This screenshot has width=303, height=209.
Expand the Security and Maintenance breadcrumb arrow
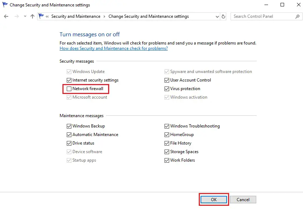point(104,17)
